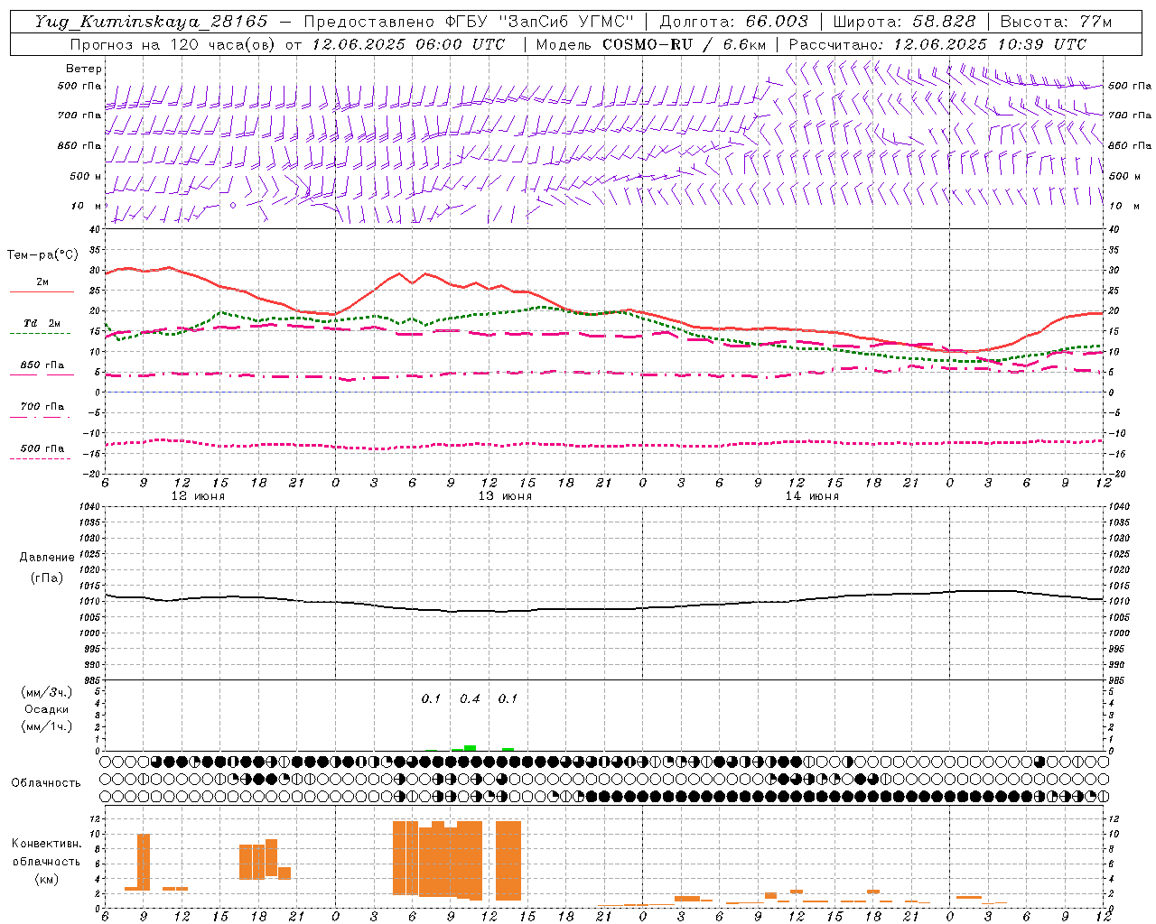Click the Широта: 58.828 value
Viewport: 1156px width, 924px height.
(x=904, y=22)
